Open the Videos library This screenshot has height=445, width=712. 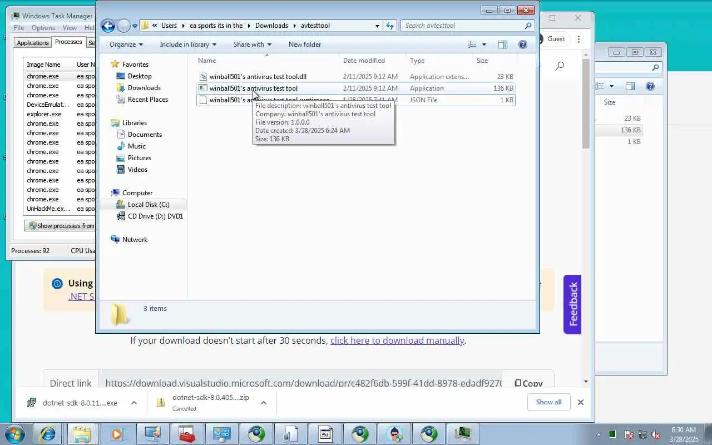coord(137,170)
